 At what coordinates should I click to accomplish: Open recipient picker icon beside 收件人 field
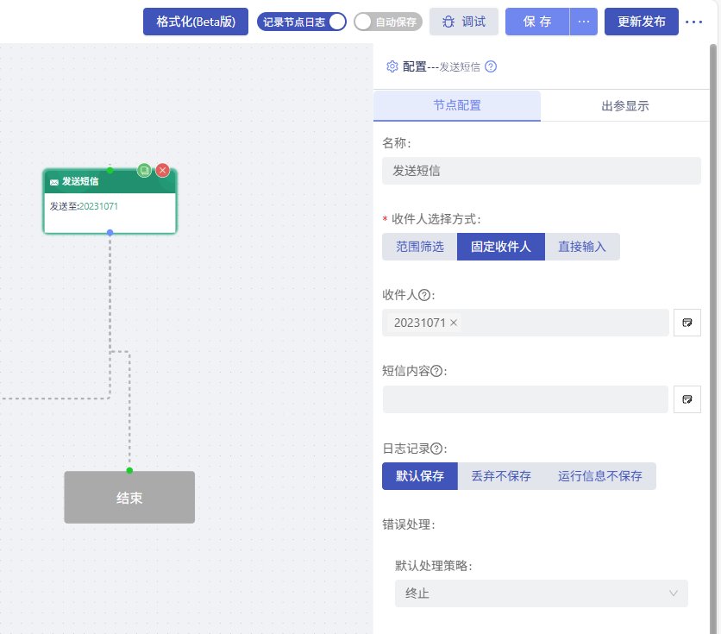point(687,323)
